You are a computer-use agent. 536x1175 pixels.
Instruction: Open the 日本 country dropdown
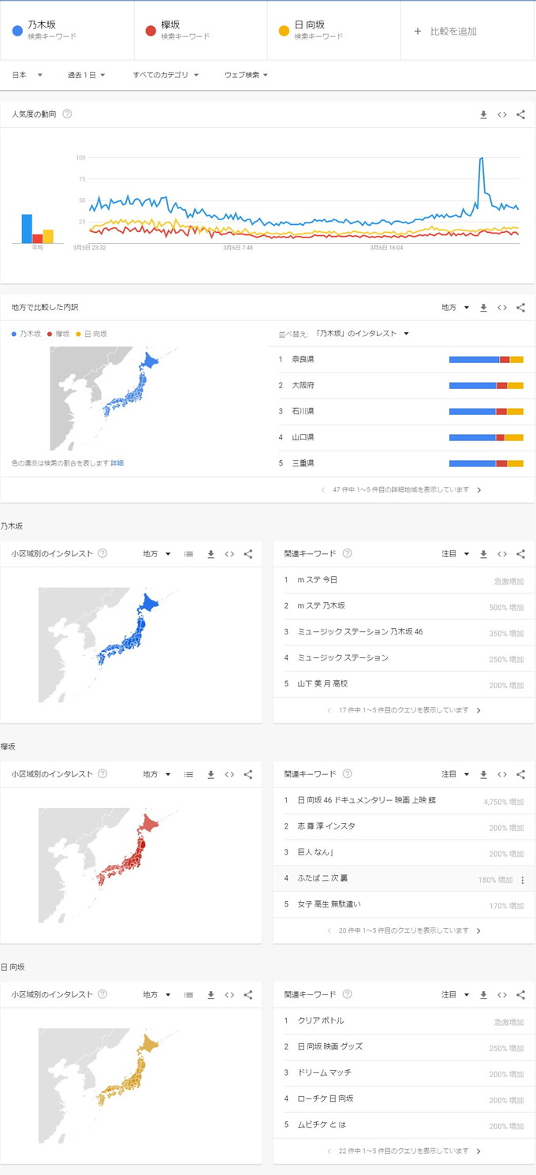(x=28, y=75)
